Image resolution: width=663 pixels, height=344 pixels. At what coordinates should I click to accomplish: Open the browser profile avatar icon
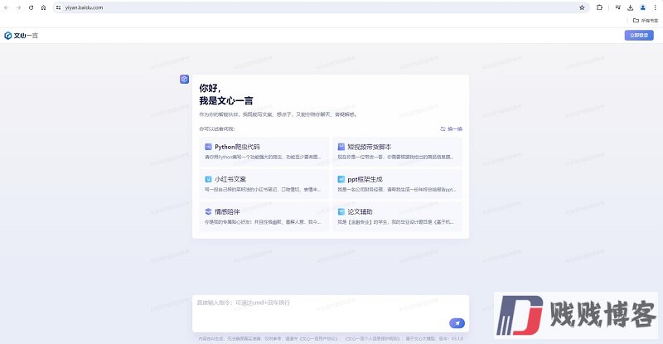point(643,7)
